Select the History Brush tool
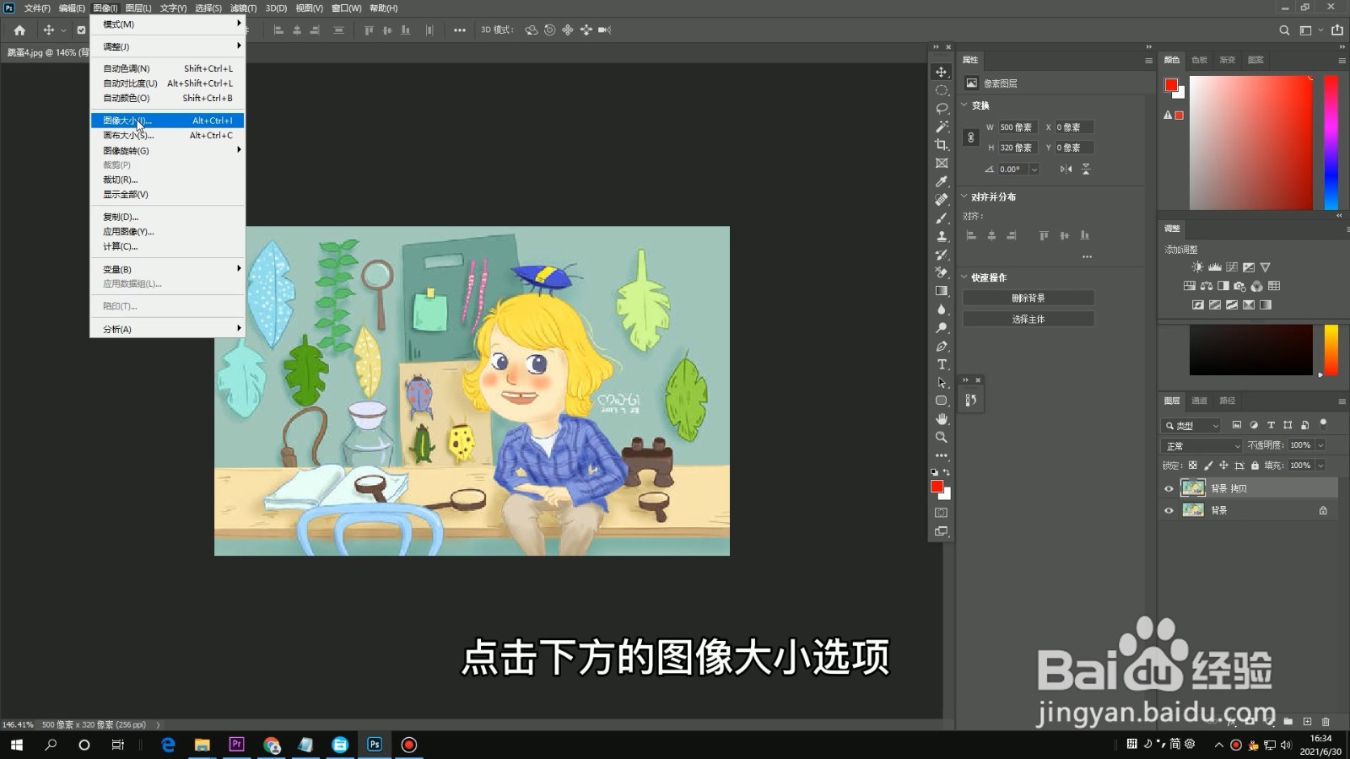The width and height of the screenshot is (1350, 759). click(x=942, y=255)
